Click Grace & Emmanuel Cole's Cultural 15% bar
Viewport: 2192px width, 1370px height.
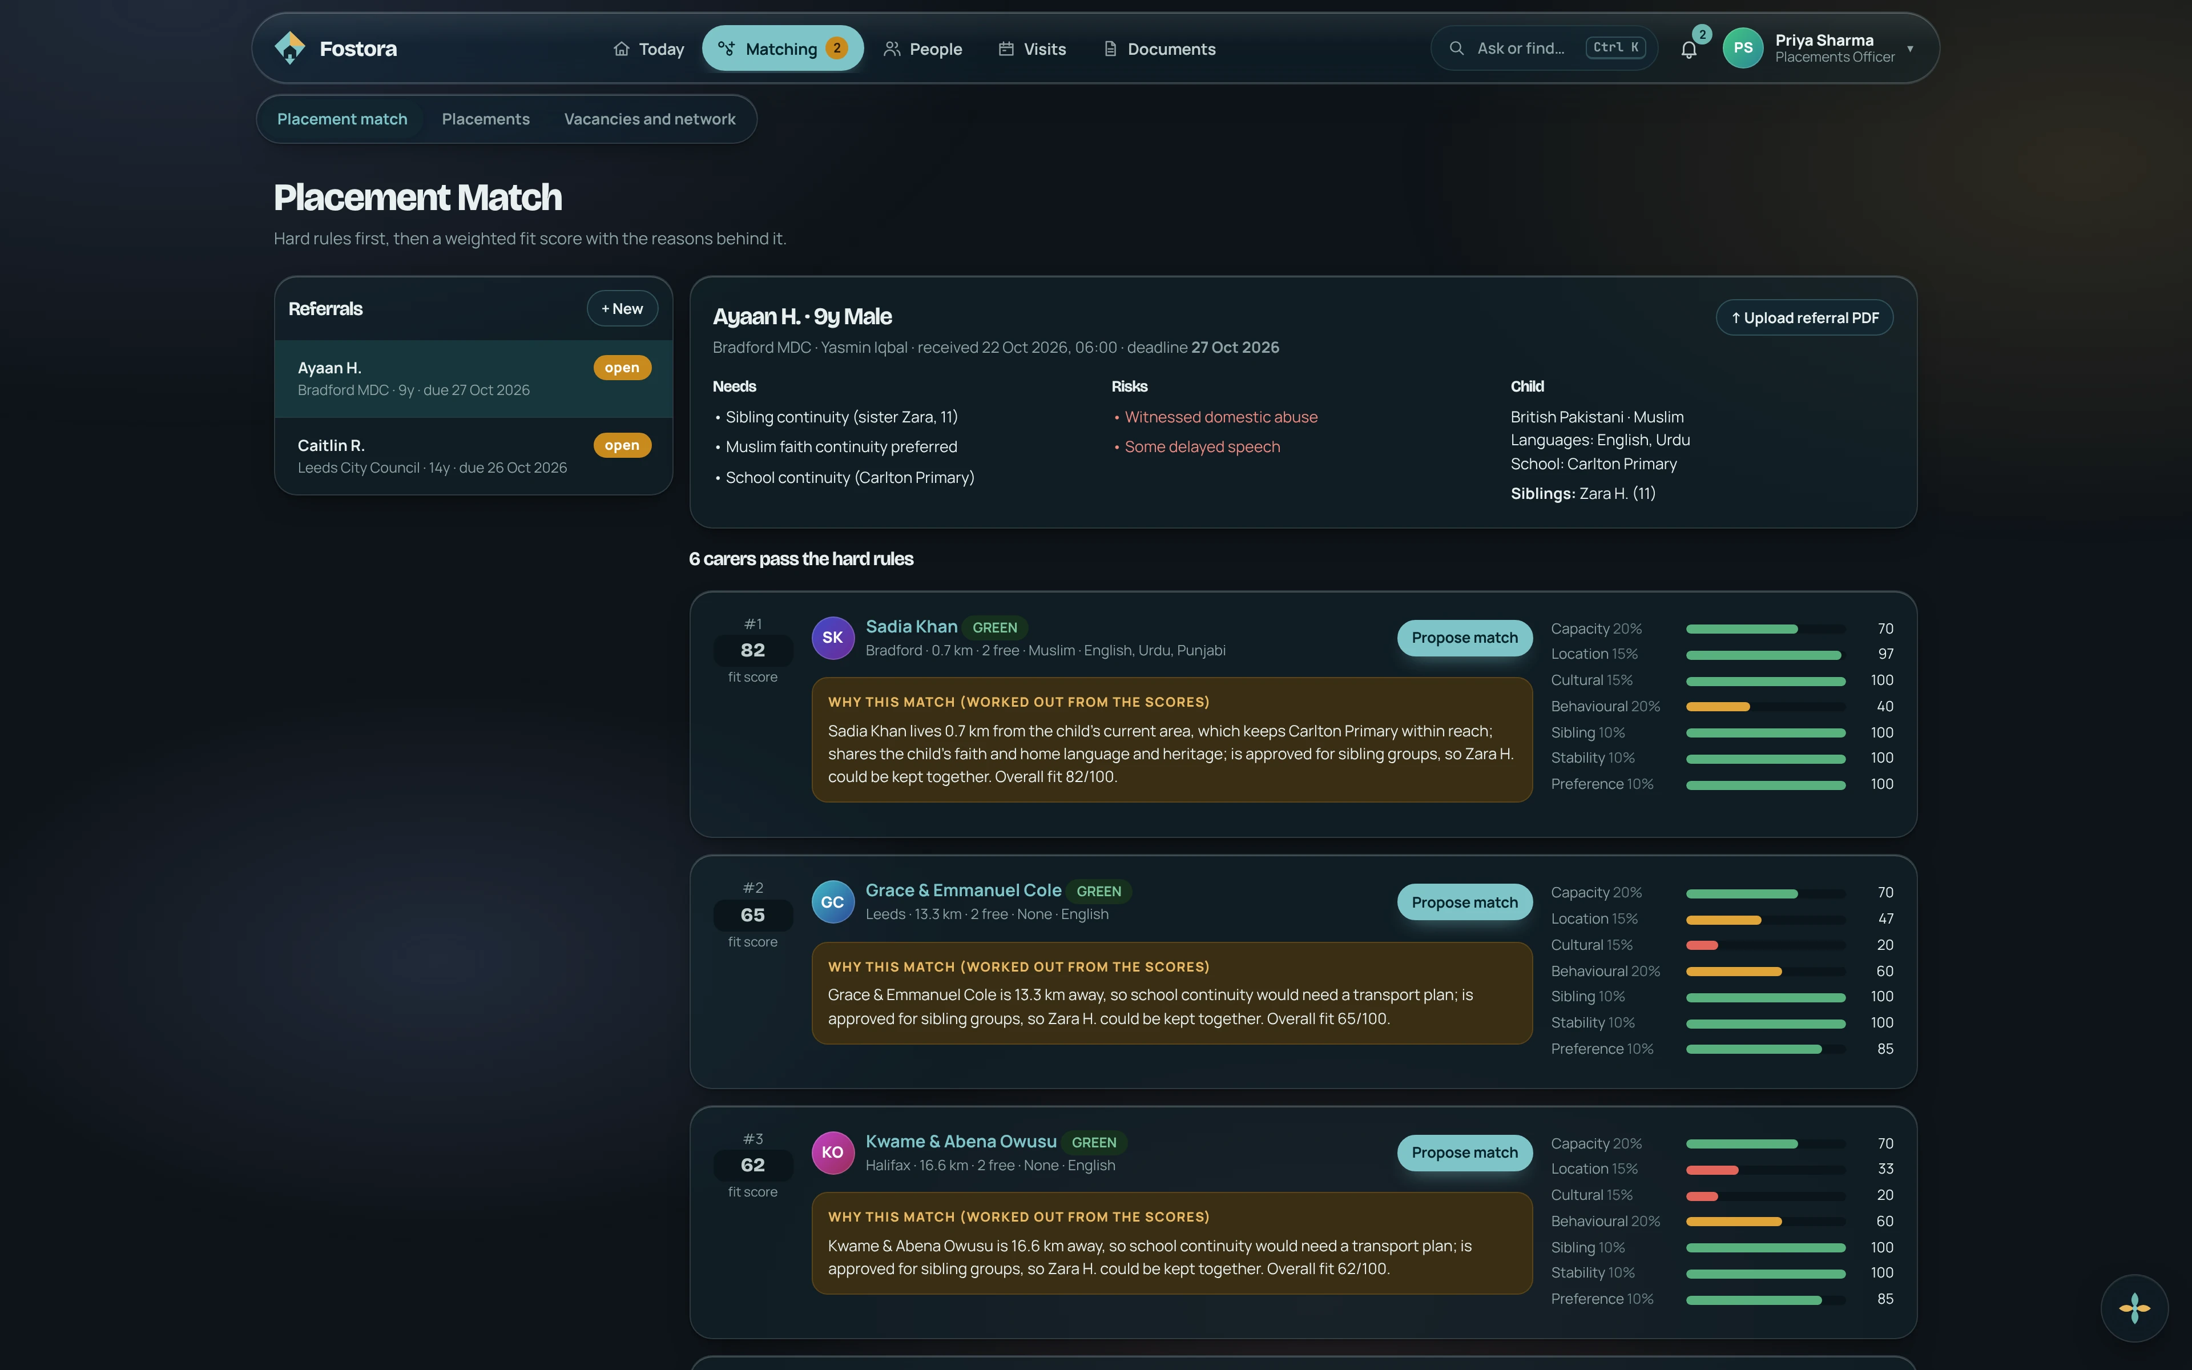(x=1764, y=945)
